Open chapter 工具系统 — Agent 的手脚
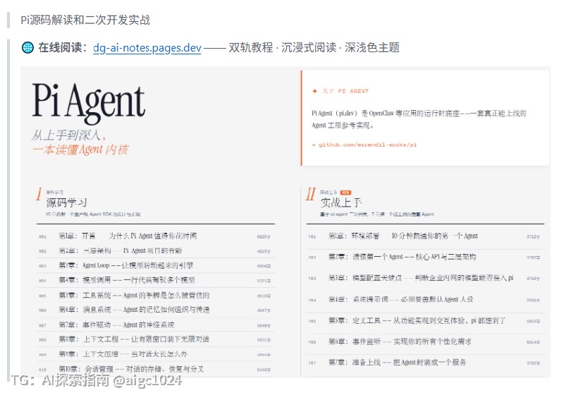The width and height of the screenshot is (564, 393). (x=155, y=296)
